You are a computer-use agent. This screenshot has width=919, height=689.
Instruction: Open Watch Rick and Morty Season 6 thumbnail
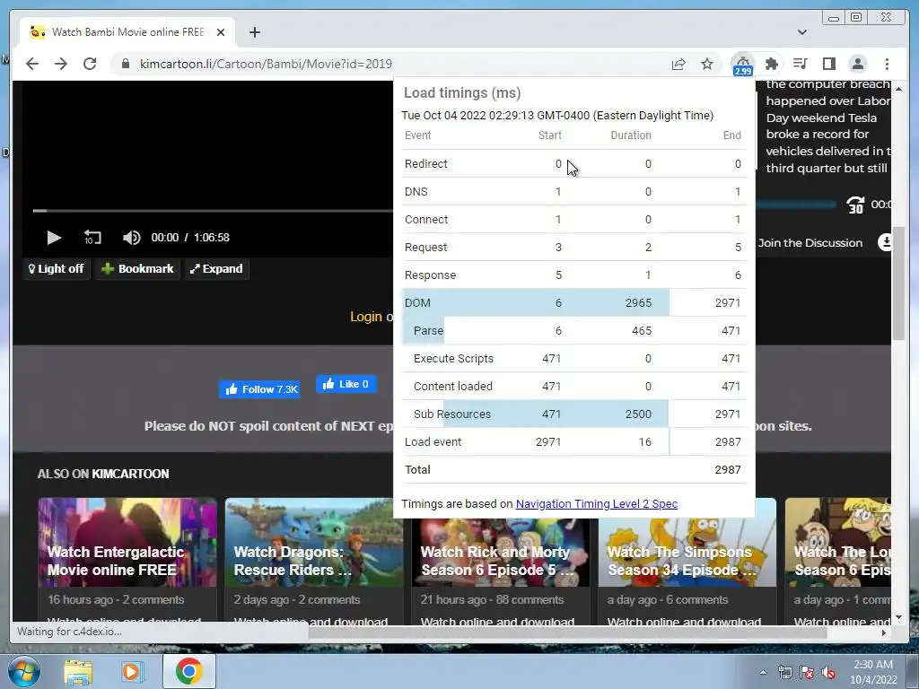click(501, 552)
